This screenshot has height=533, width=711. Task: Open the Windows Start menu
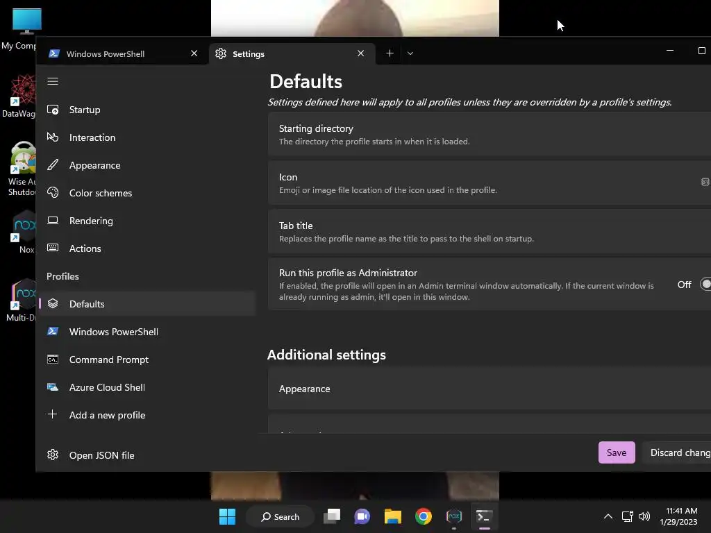[227, 516]
